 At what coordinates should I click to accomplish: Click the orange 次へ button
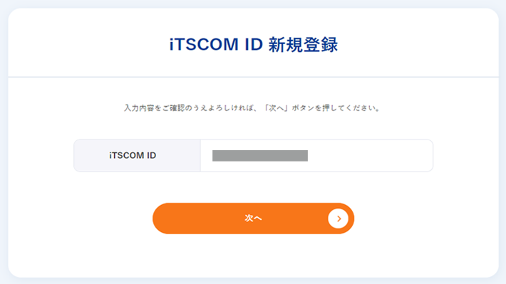pyautogui.click(x=253, y=219)
